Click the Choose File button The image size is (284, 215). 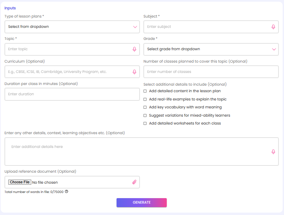(20, 182)
